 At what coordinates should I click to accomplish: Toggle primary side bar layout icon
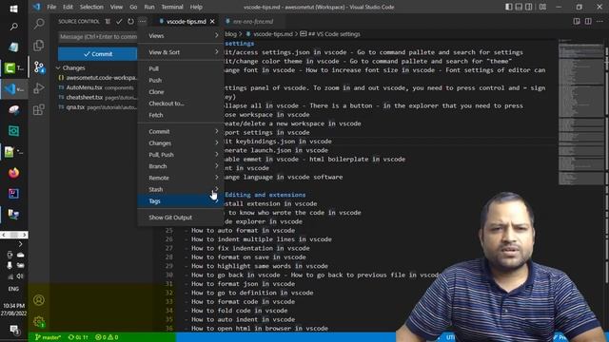[508, 7]
